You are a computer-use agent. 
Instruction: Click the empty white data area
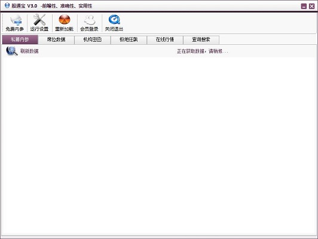pyautogui.click(x=159, y=146)
